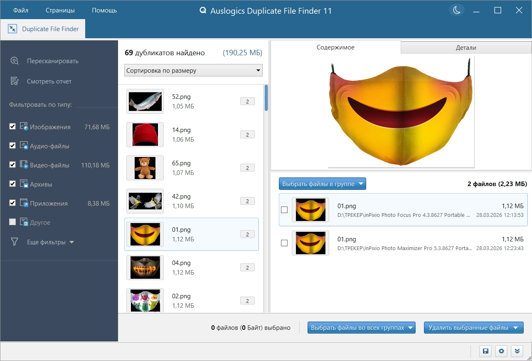
Task: Click the Duplicate File Finder tab icon
Action: tap(12, 29)
